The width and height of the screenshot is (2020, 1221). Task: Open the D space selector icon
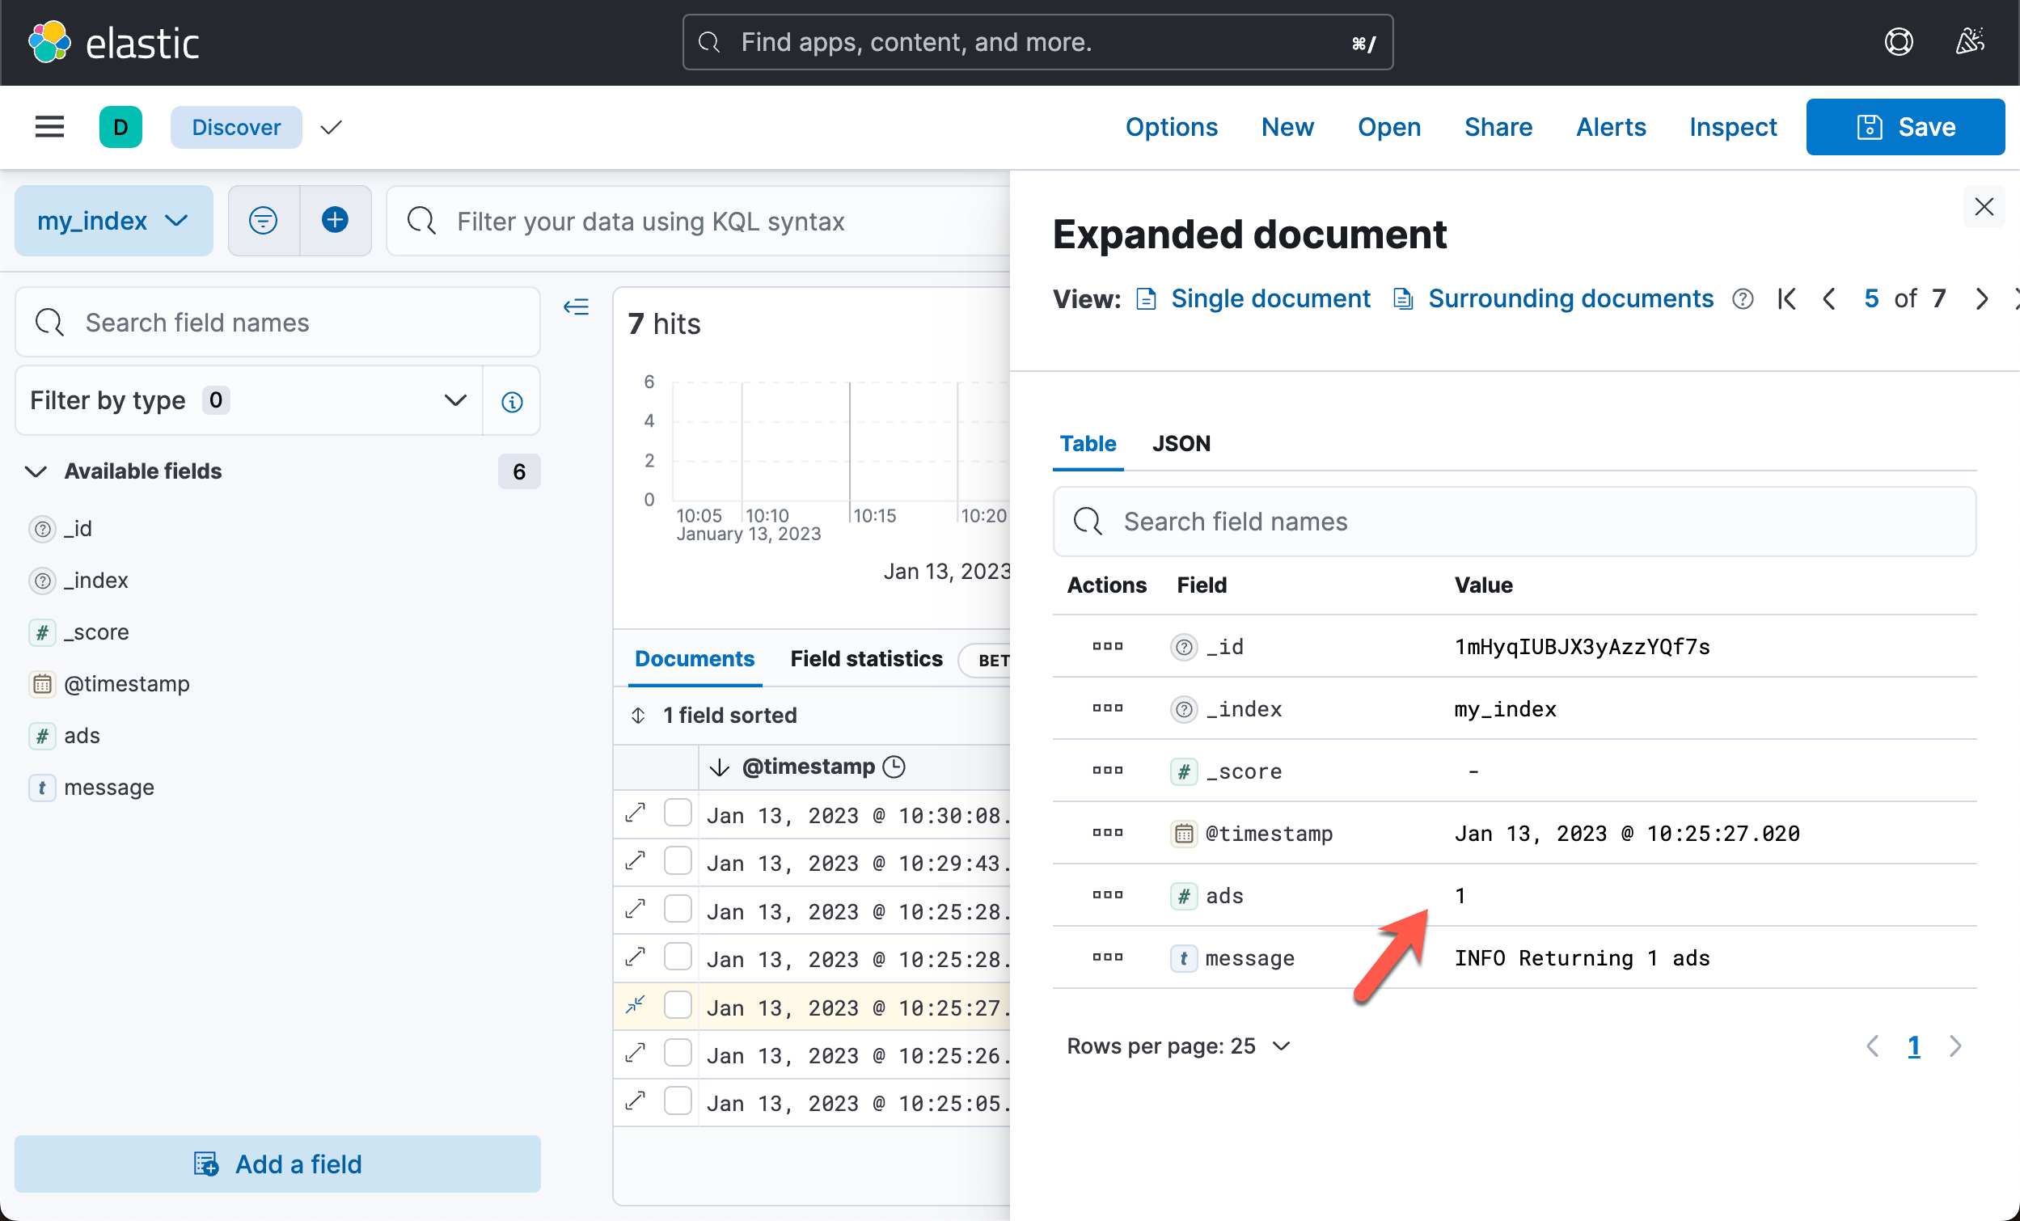(x=120, y=126)
